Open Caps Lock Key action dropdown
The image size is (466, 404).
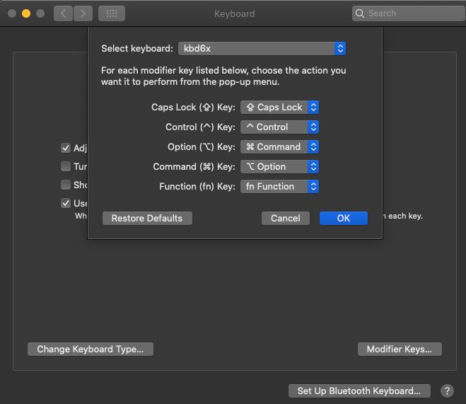279,107
